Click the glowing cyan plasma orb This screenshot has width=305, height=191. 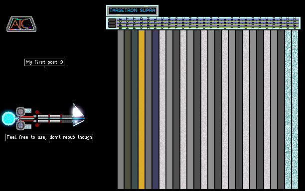tap(8, 118)
